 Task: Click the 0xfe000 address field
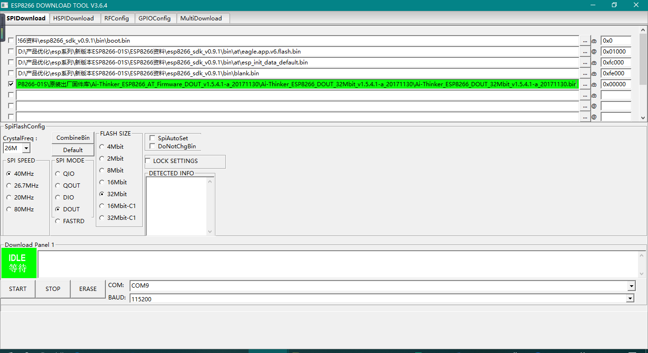(616, 73)
